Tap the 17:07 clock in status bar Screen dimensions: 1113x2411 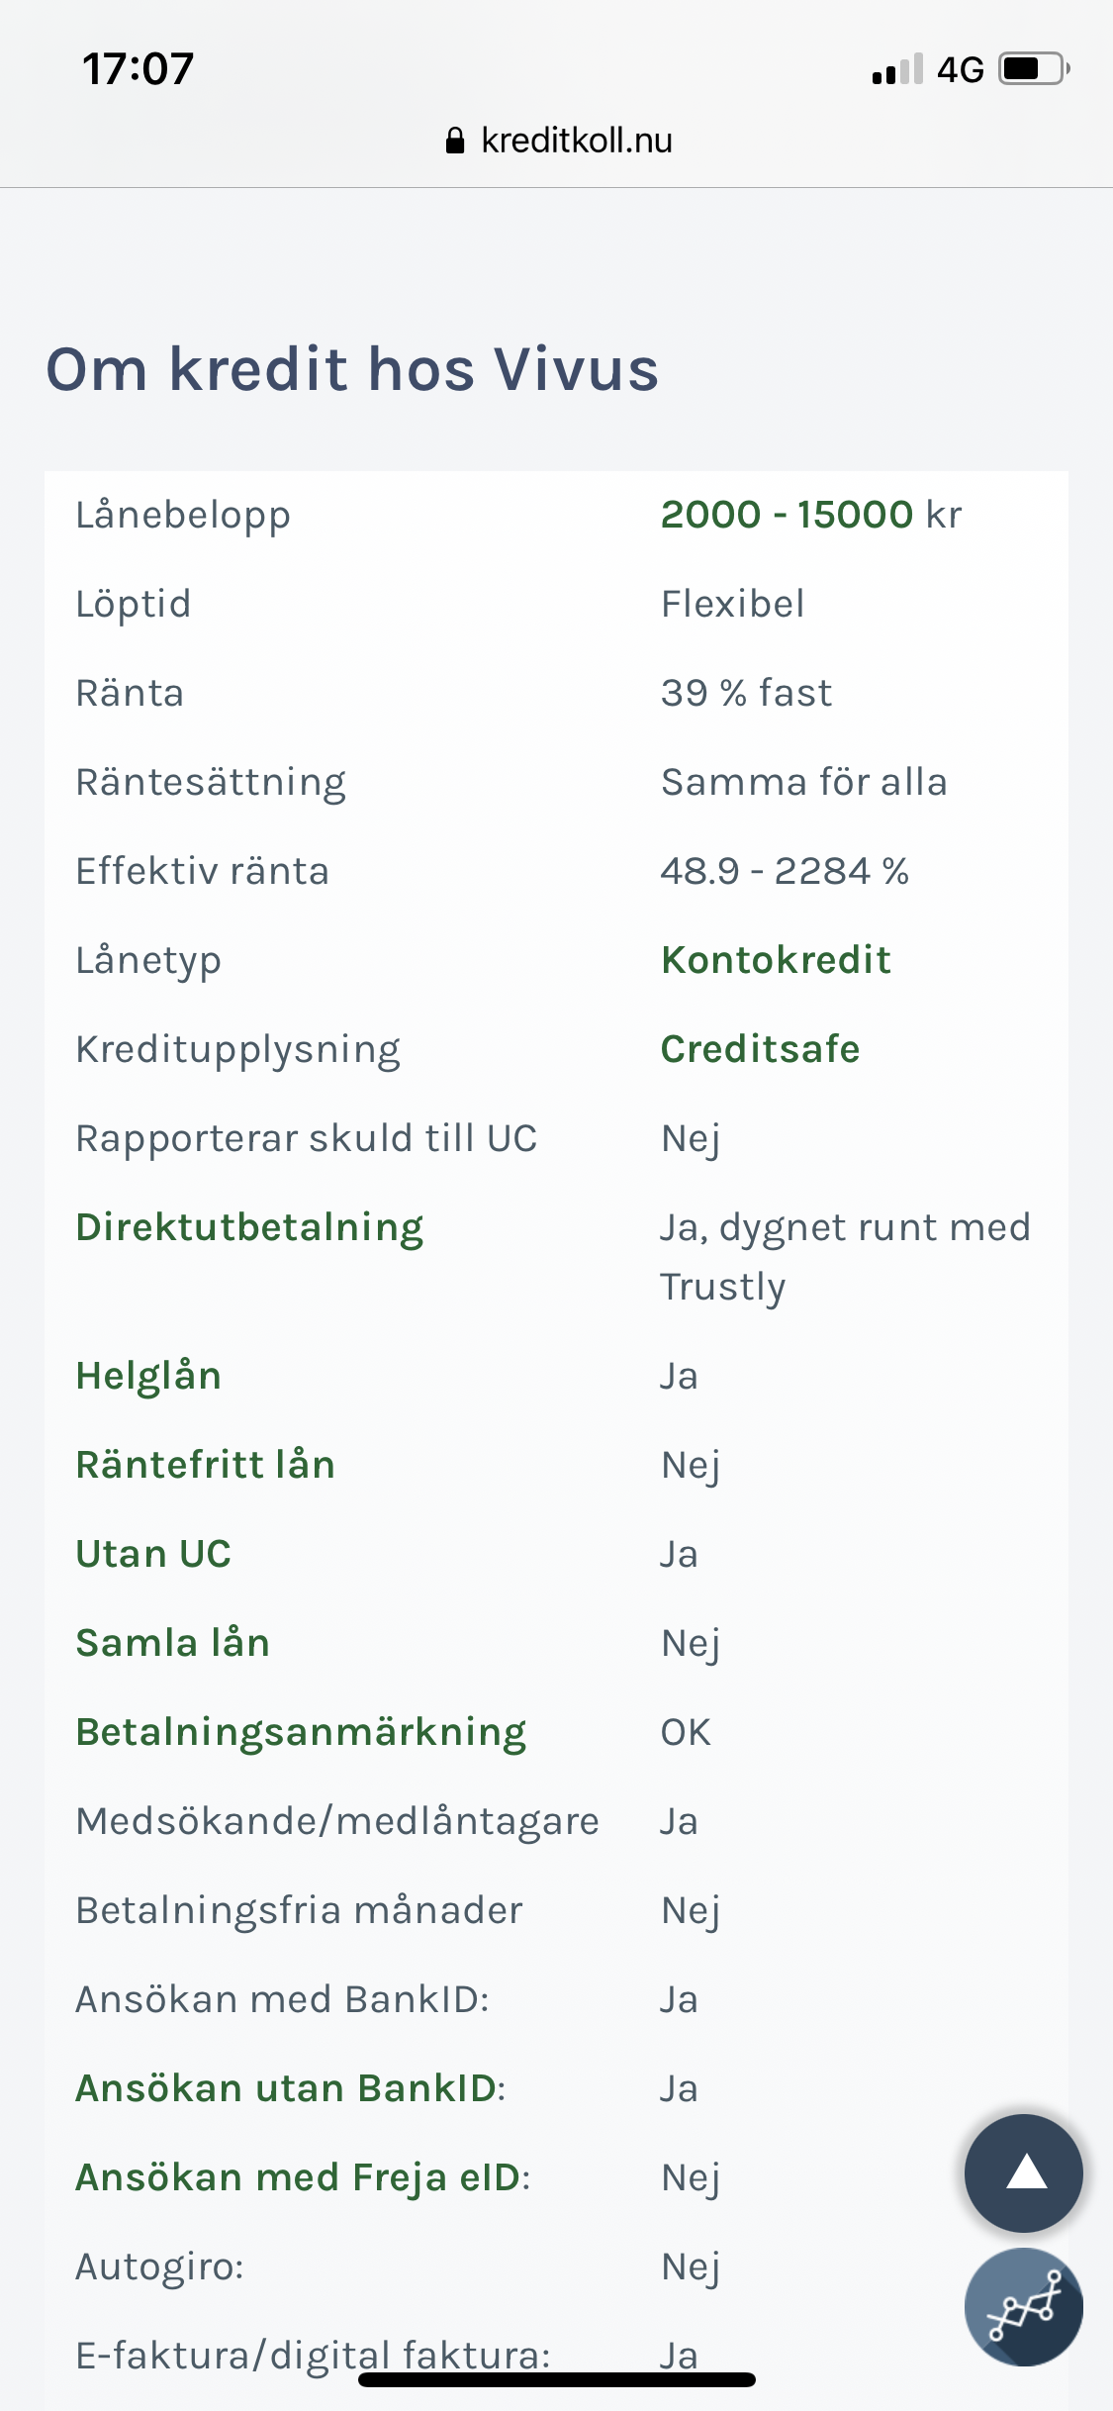pos(138,69)
